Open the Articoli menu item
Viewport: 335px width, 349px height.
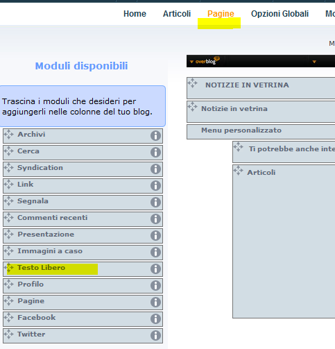point(177,14)
